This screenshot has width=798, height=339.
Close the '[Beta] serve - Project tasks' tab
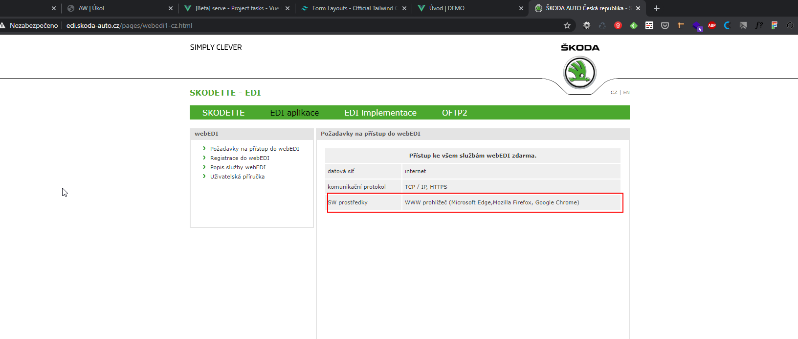(288, 8)
